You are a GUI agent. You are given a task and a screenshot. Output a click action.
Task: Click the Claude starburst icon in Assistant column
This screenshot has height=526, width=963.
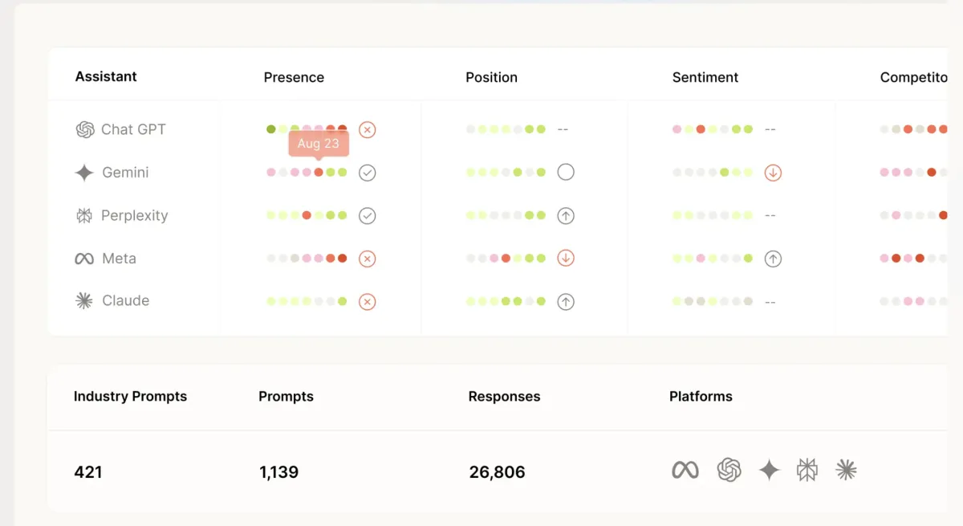[x=84, y=301]
